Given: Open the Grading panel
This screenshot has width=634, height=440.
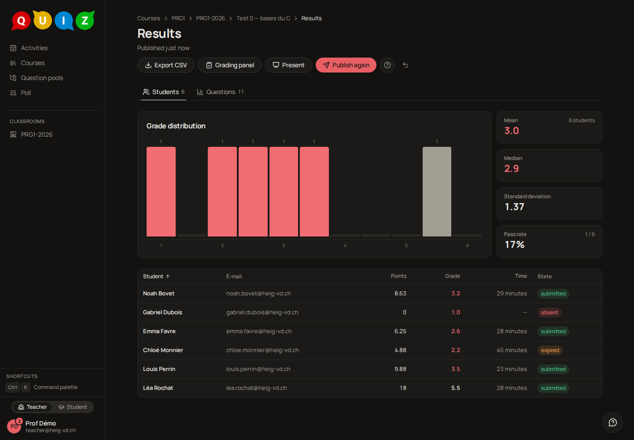Looking at the screenshot, I should 230,65.
